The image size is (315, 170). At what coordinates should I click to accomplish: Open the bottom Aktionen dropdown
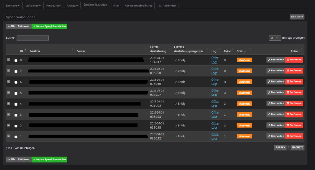pyautogui.click(x=24, y=159)
